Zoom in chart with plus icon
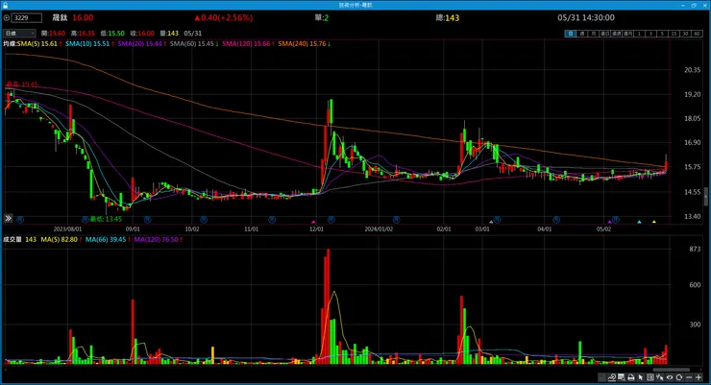711x385 pixels. click(699, 377)
